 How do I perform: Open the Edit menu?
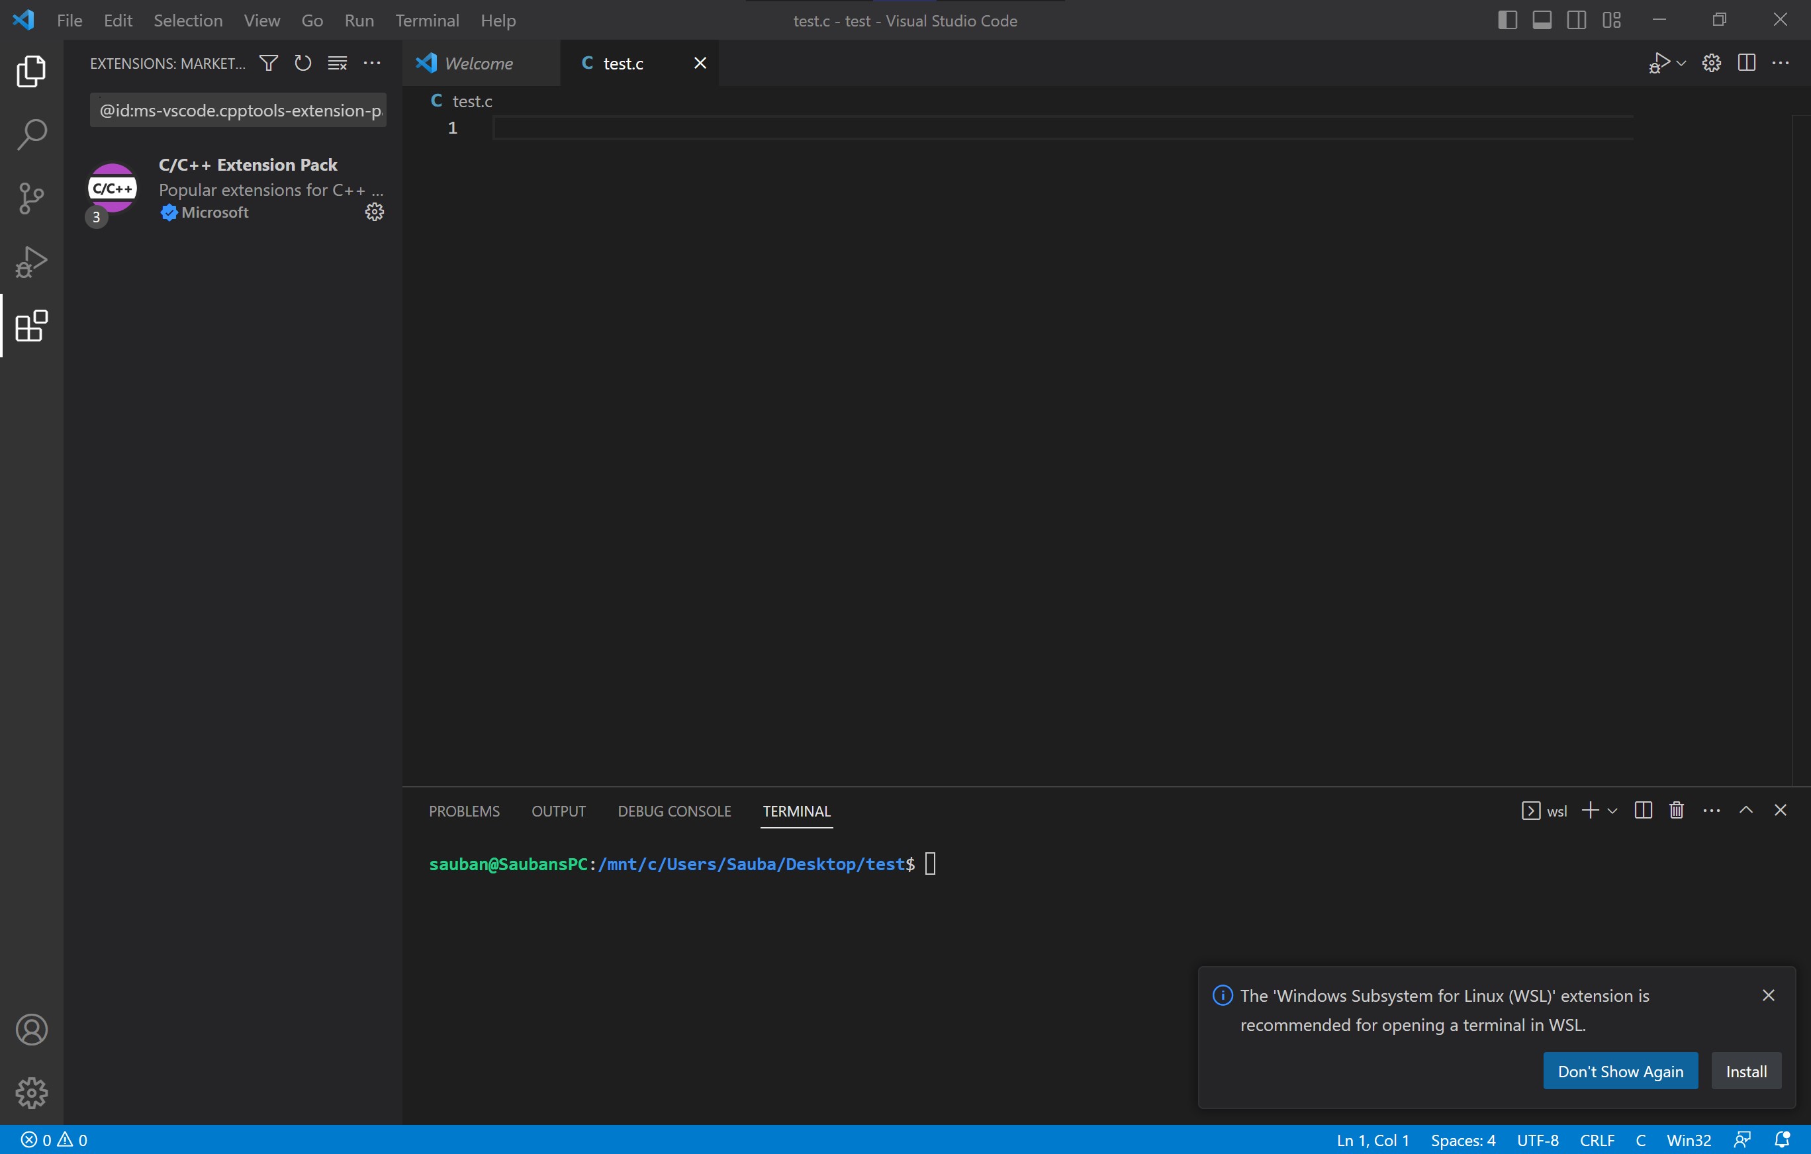pyautogui.click(x=117, y=21)
